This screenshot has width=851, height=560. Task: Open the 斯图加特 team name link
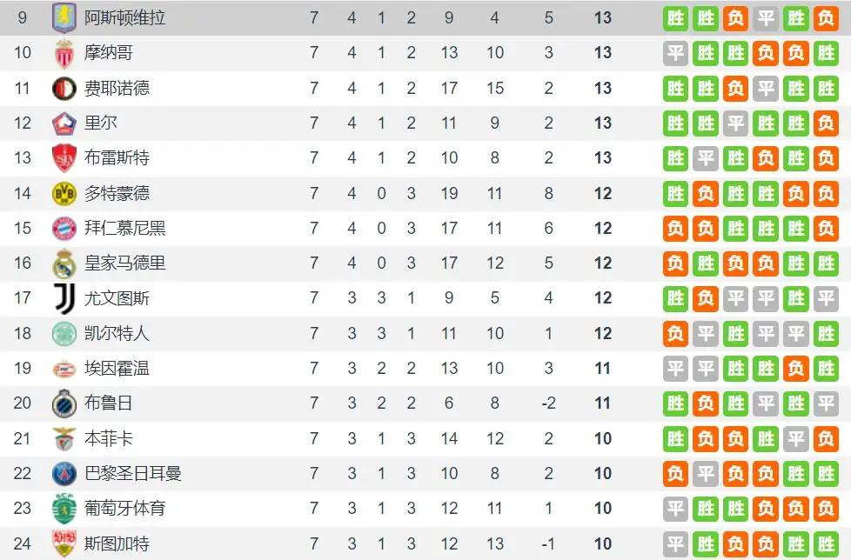tap(117, 543)
